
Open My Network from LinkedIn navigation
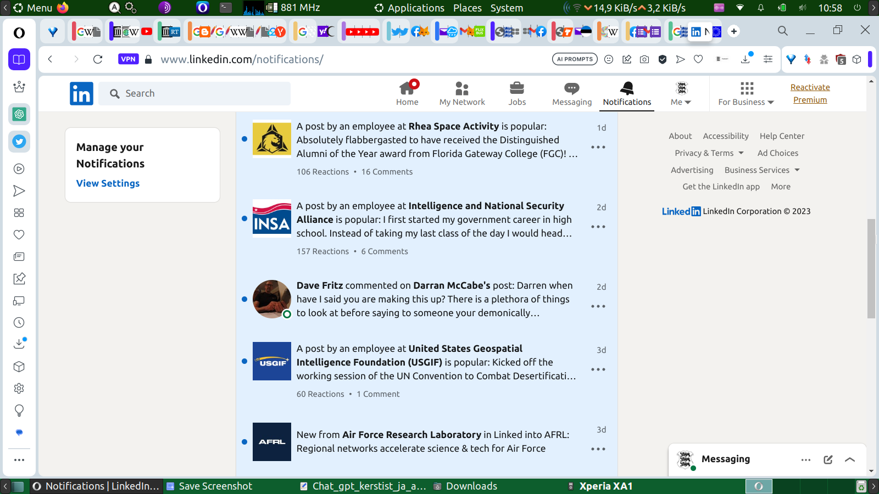pyautogui.click(x=462, y=93)
